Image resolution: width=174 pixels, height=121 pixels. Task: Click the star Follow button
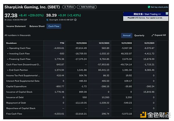point(69,7)
